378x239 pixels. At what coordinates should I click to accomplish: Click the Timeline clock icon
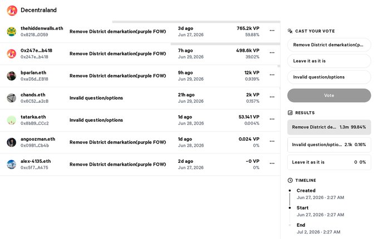[x=290, y=180]
